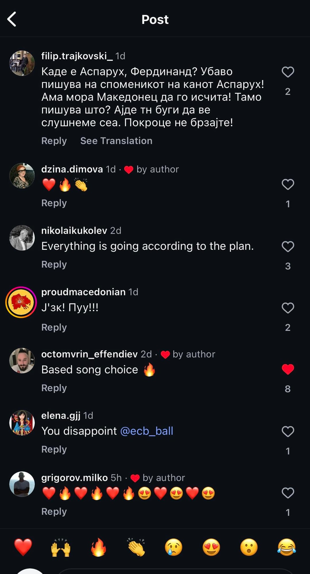
Task: Open the @ecb_ball mention link
Action: click(x=147, y=431)
